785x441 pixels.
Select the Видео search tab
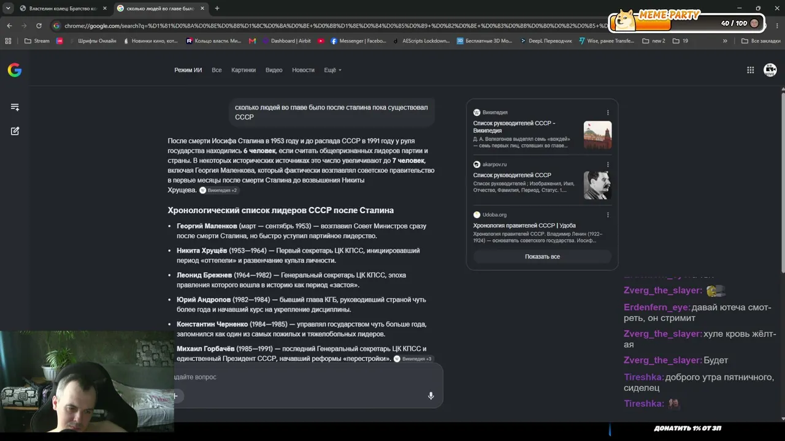pyautogui.click(x=274, y=70)
